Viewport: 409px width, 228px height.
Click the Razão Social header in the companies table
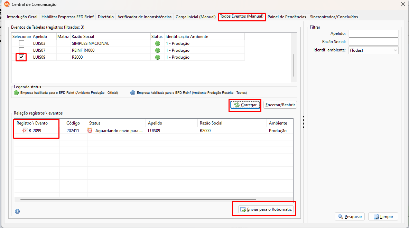[x=110, y=37]
